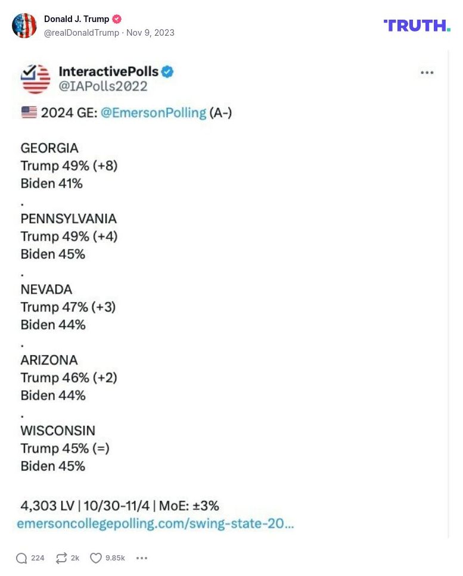This screenshot has width=463, height=576.
Task: Click the 9.85k likes count
Action: [115, 558]
